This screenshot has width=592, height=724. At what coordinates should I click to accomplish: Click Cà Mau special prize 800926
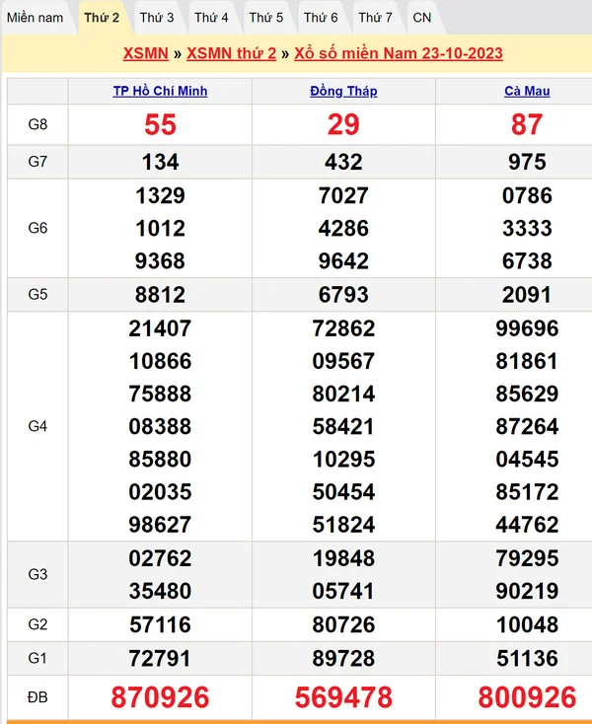527,697
